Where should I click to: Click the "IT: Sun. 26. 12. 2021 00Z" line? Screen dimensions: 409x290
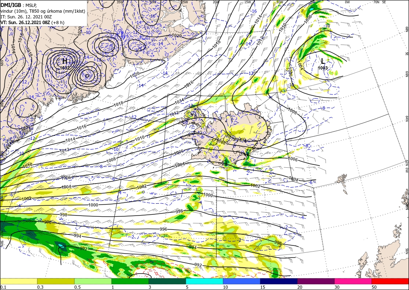click(26, 17)
